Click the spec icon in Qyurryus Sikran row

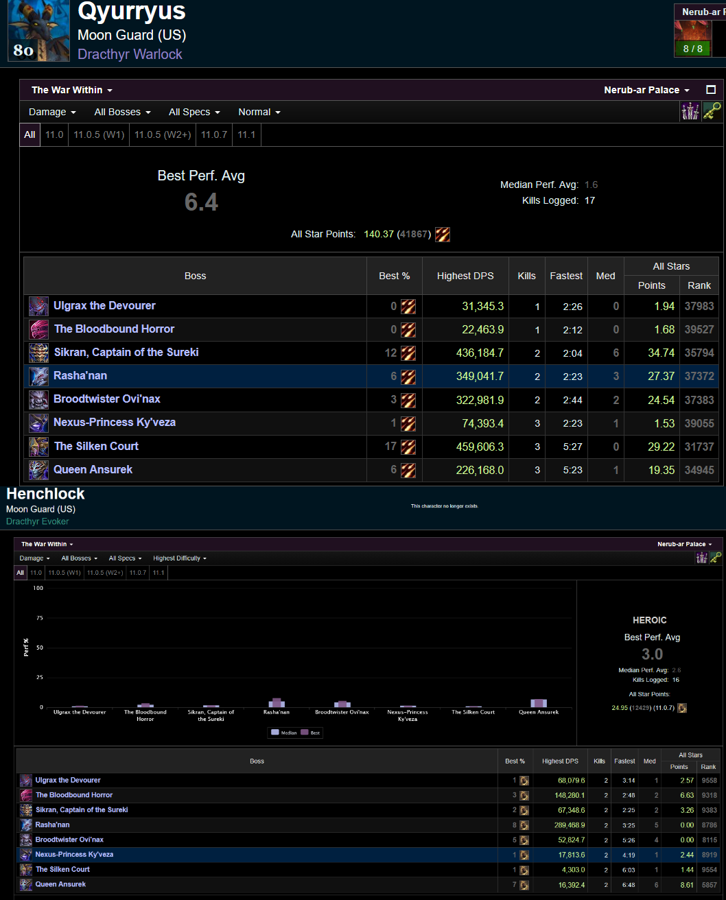pyautogui.click(x=408, y=353)
